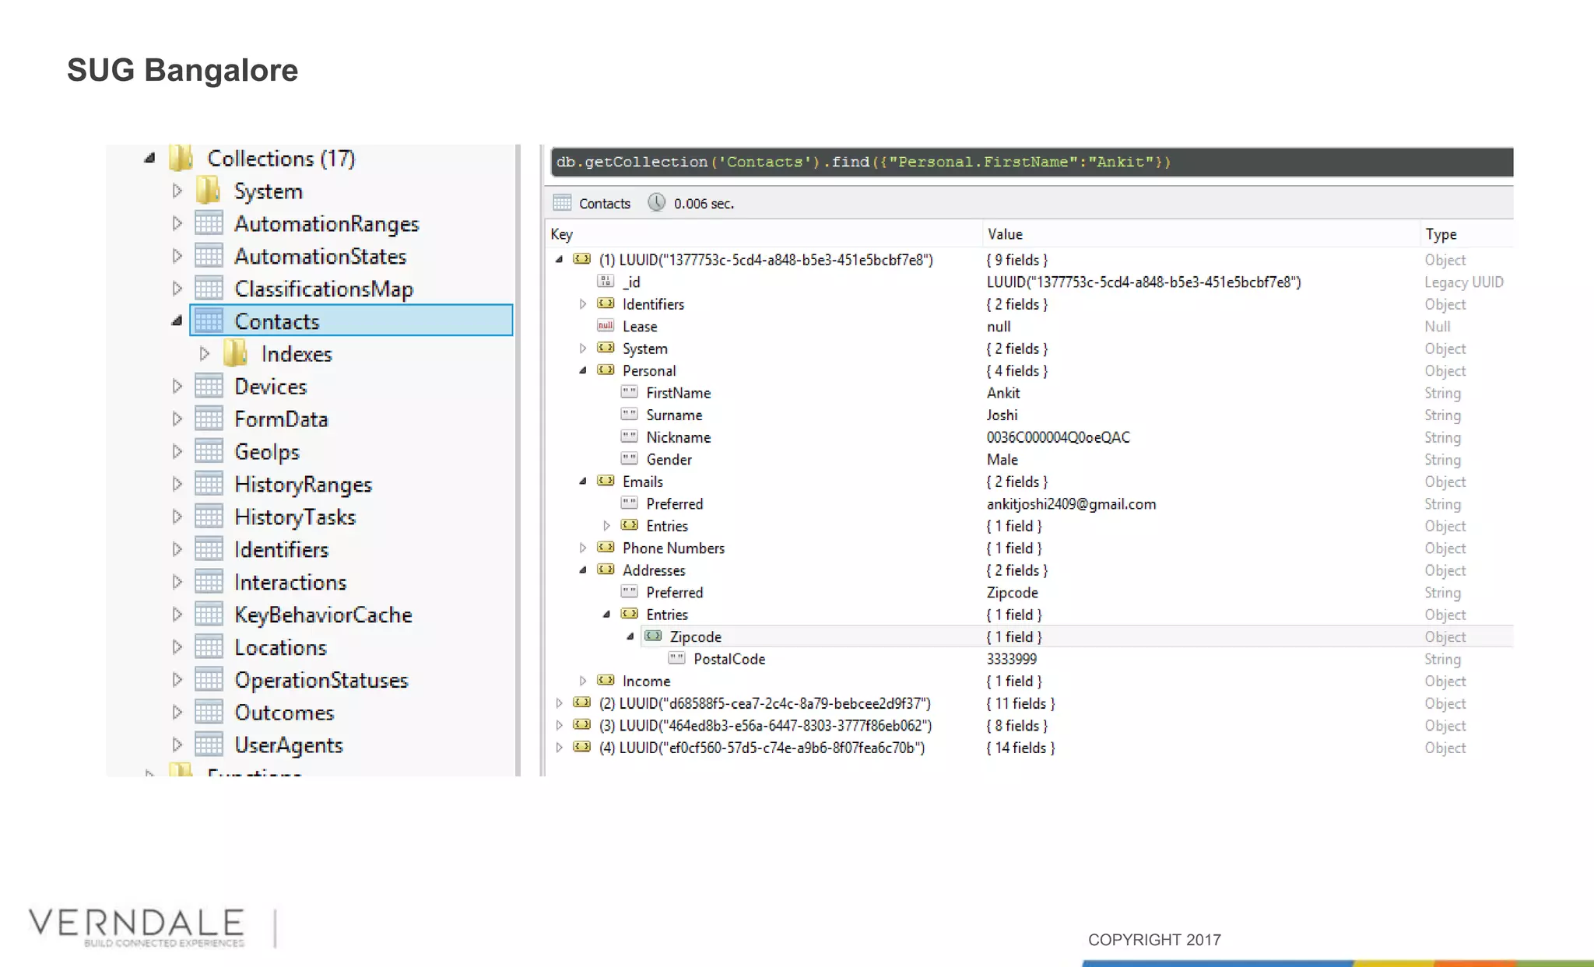The image size is (1594, 967).
Task: Click the Indexes folder icon
Action: click(235, 354)
